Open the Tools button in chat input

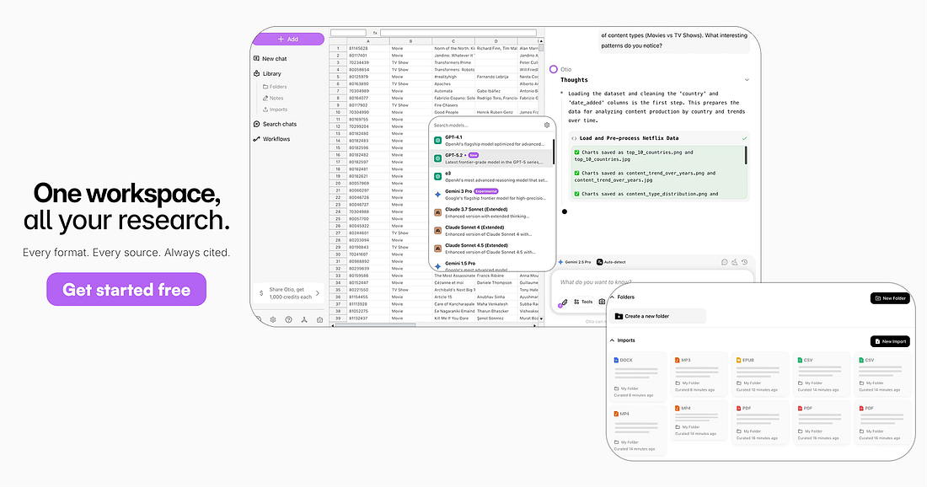[x=583, y=302]
